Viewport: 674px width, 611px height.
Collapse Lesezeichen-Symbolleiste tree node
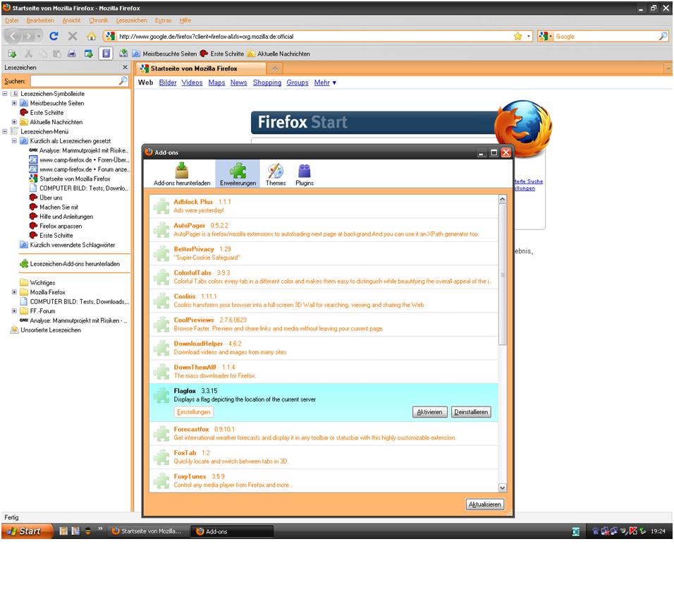(5, 93)
